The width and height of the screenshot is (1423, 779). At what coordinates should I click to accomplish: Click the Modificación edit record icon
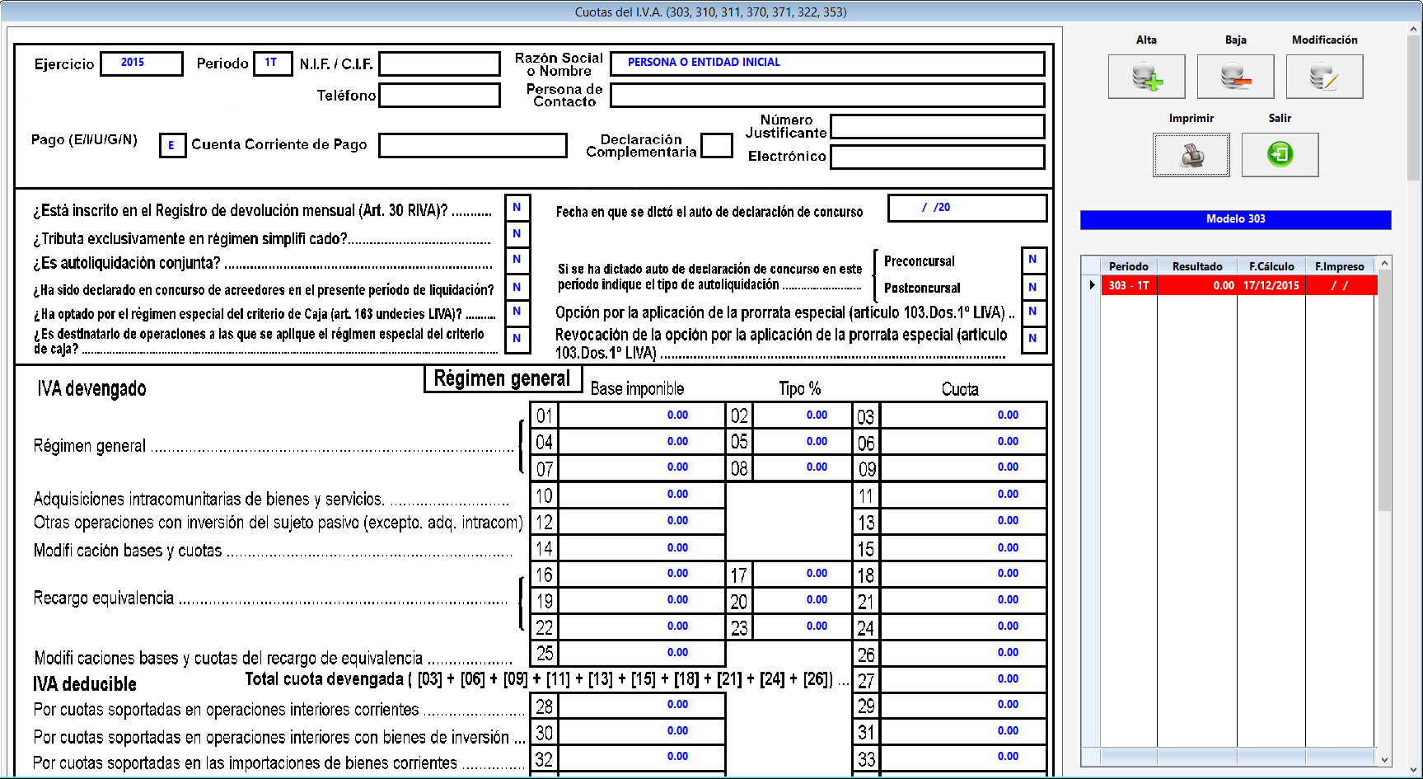click(1324, 77)
